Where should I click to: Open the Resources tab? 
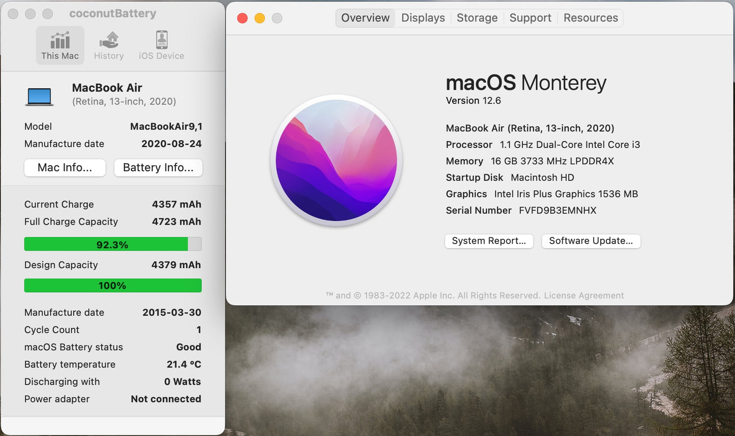(591, 17)
